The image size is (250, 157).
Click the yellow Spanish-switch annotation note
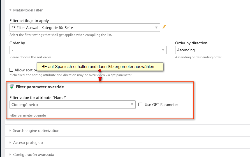100,67
